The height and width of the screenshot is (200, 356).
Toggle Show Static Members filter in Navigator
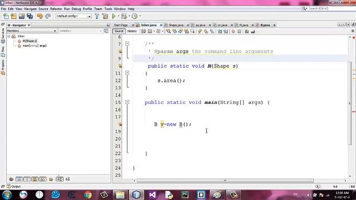click(27, 179)
